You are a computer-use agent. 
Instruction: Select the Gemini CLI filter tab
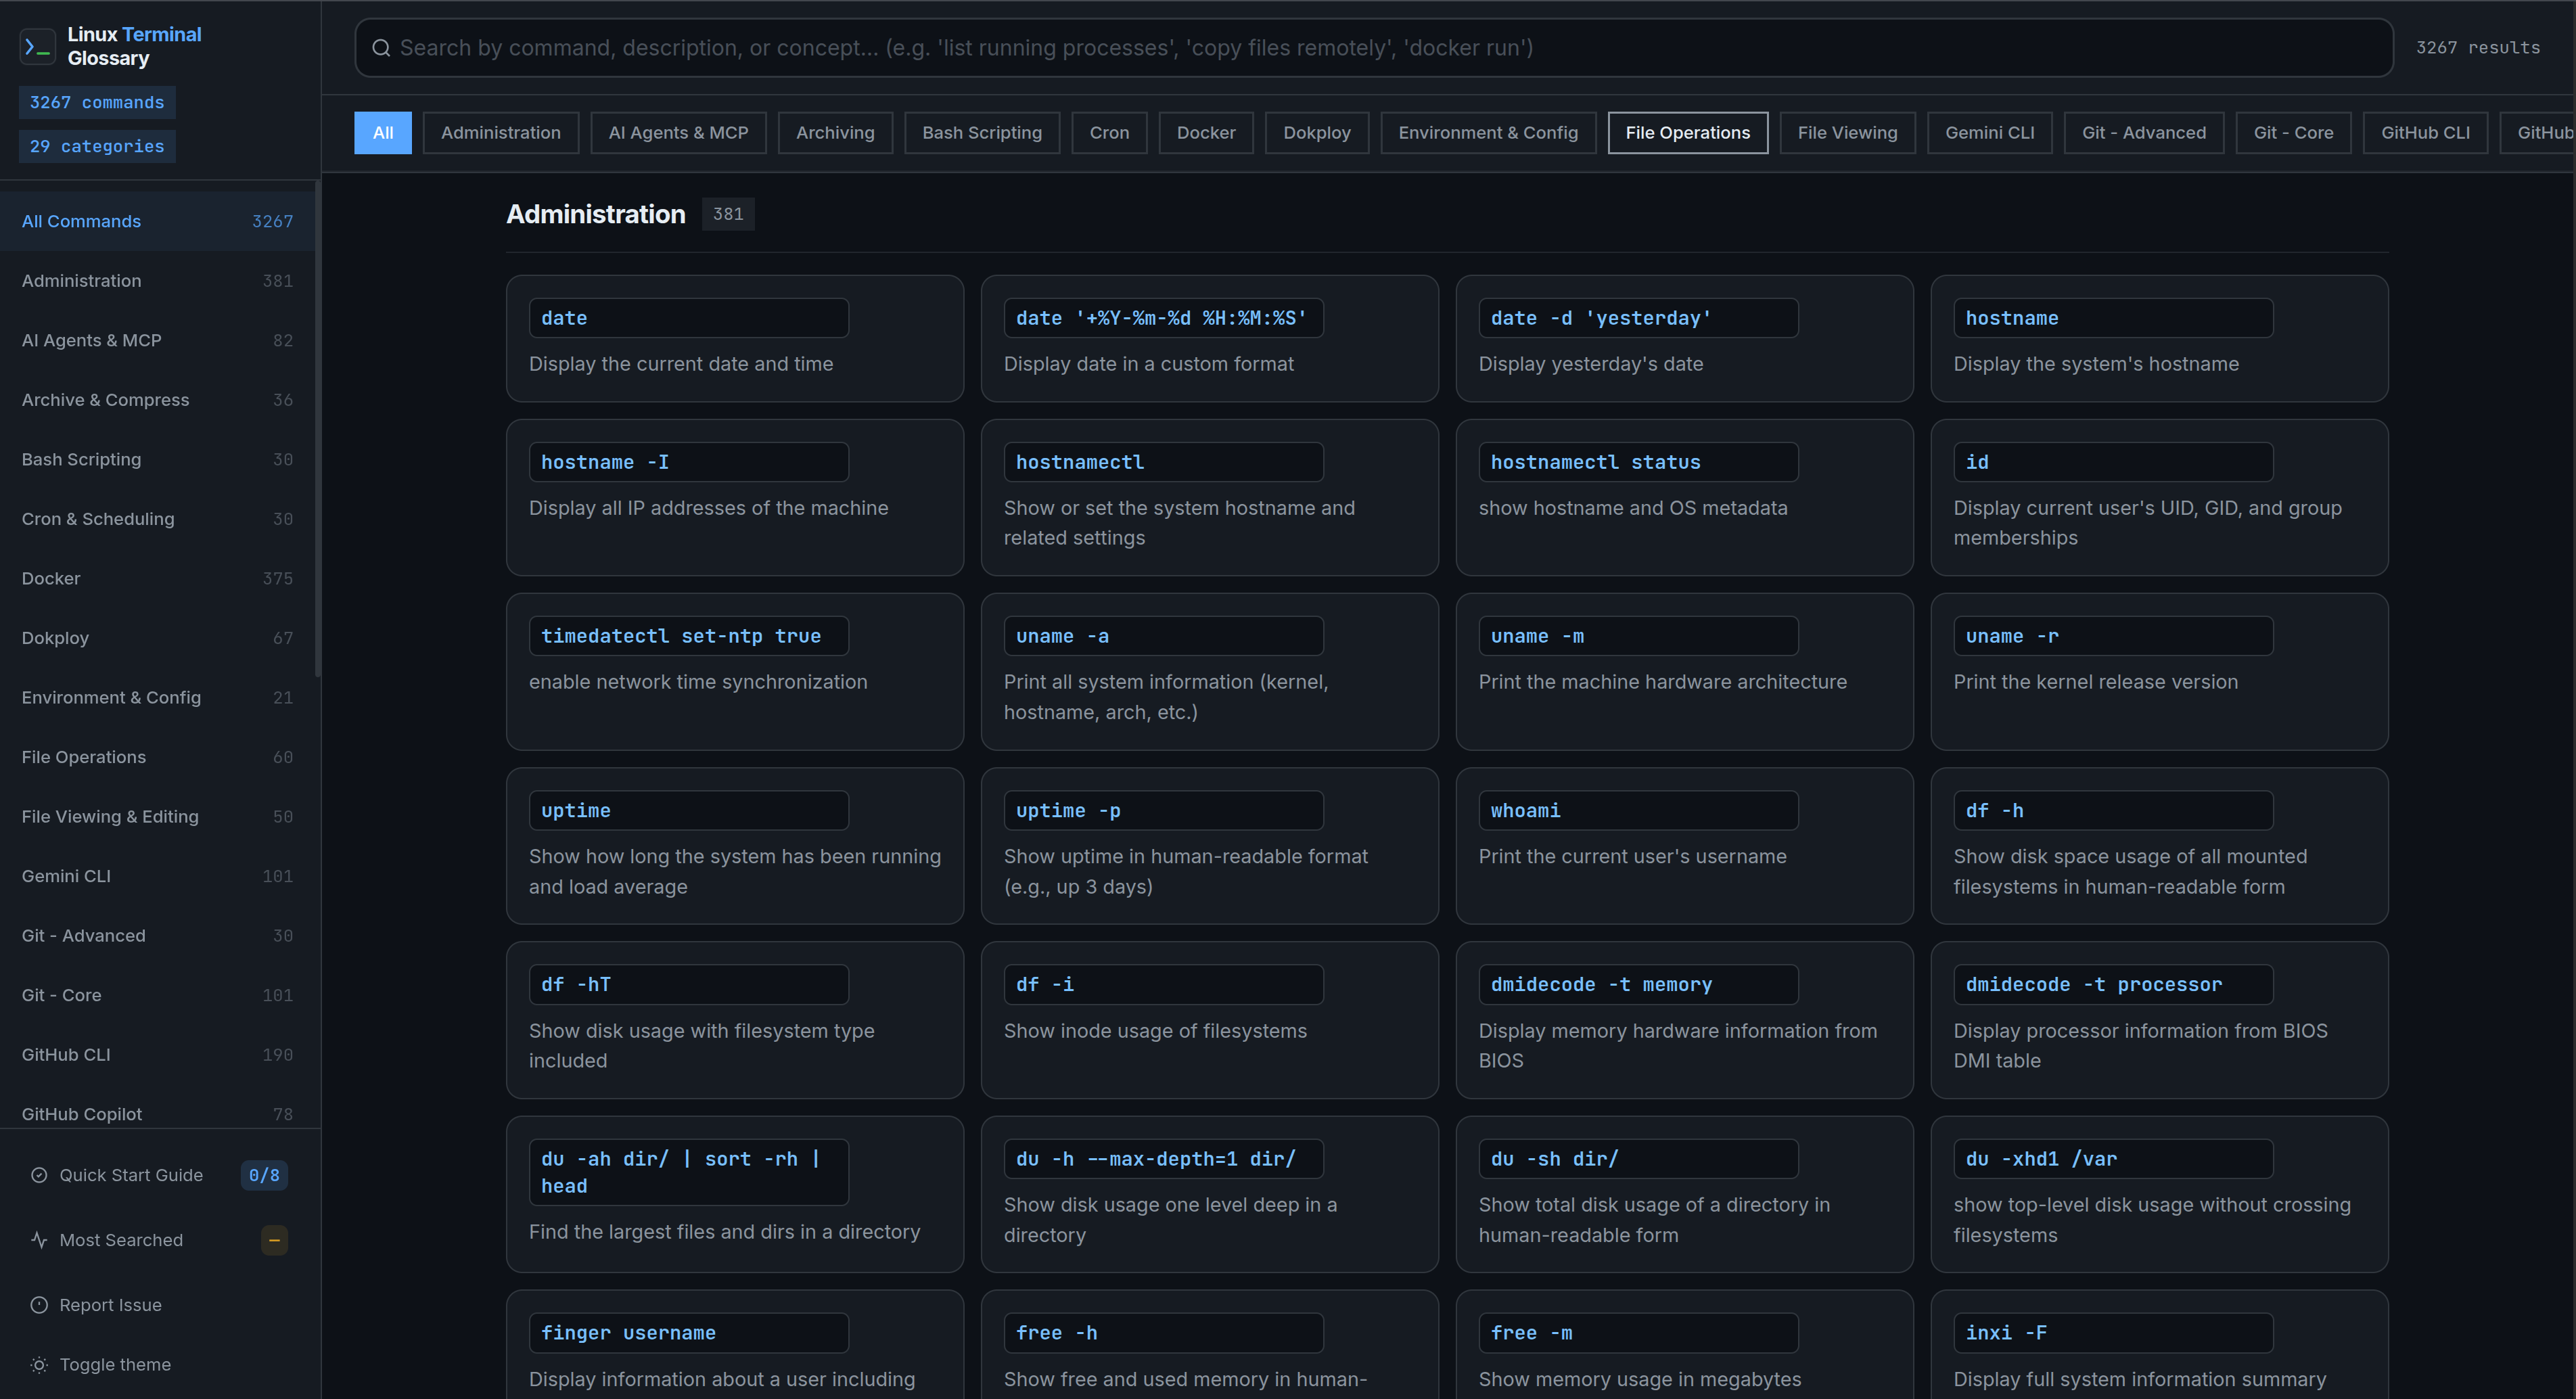click(1990, 133)
